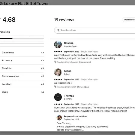Select the Check-in rating row

22,68
